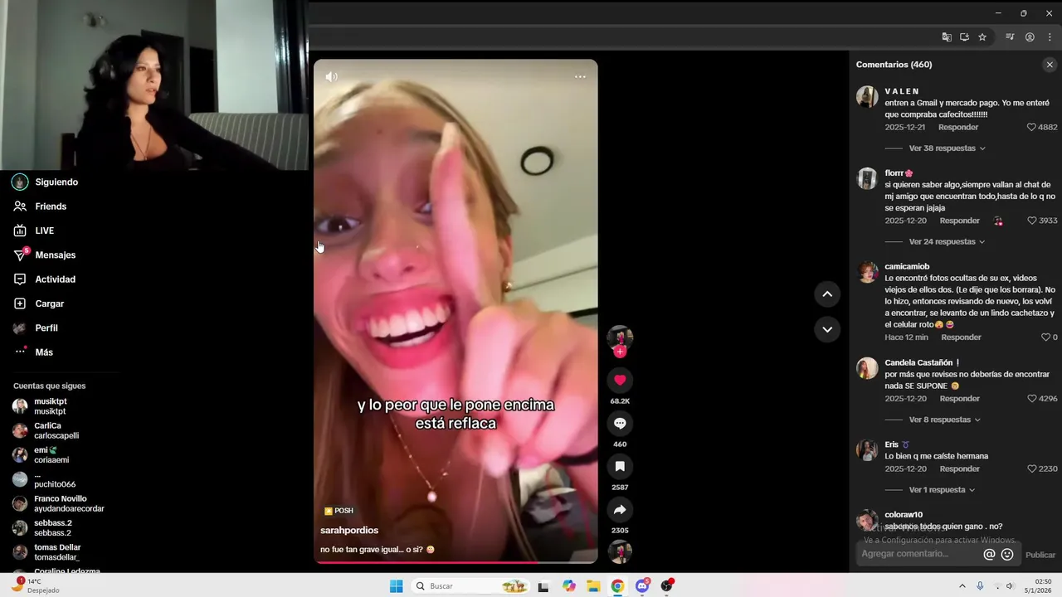
Task: Open Cargar upload page in sidebar
Action: point(50,303)
